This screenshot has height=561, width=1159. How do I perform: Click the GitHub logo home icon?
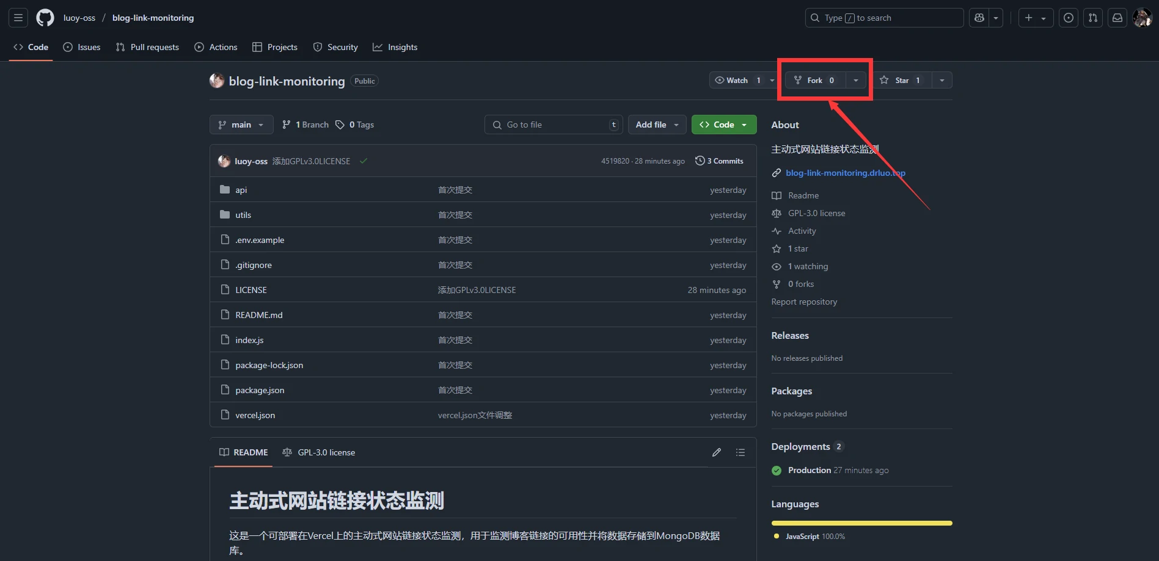[x=45, y=18]
